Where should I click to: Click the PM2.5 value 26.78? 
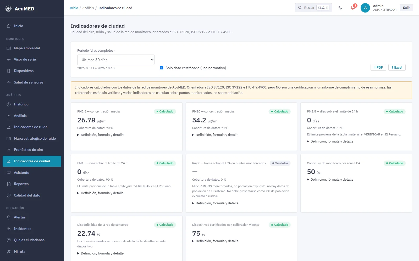[86, 120]
